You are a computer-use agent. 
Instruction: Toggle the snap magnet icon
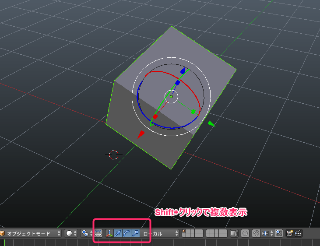pos(256,234)
